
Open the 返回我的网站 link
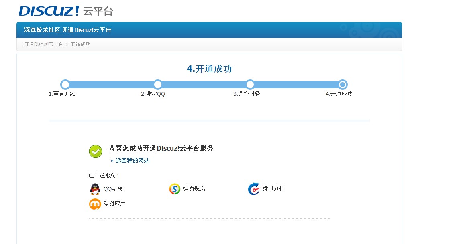click(x=132, y=161)
